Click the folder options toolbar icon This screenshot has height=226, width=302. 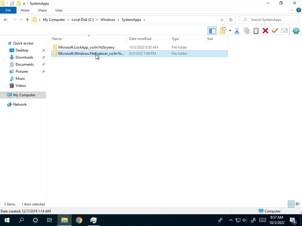tap(223, 31)
